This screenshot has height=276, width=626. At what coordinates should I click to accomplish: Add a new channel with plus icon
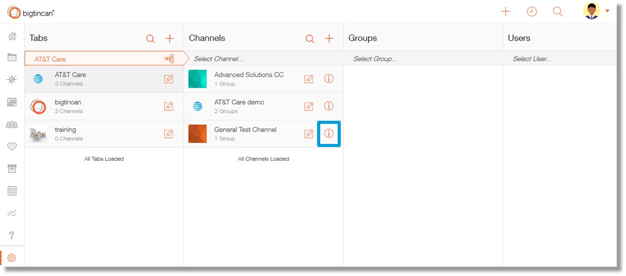pyautogui.click(x=329, y=39)
